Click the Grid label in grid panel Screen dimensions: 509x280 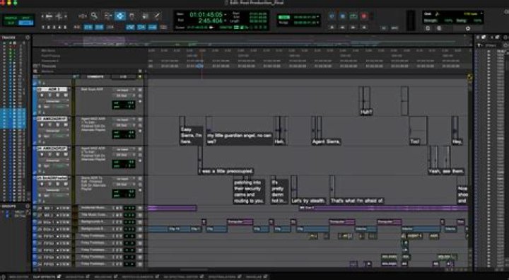pos(428,14)
